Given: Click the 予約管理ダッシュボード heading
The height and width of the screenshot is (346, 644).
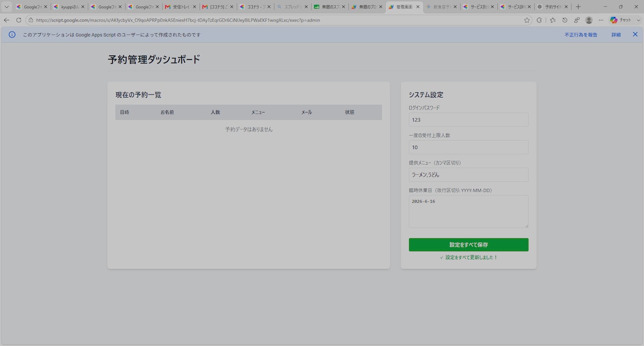Looking at the screenshot, I should [154, 60].
